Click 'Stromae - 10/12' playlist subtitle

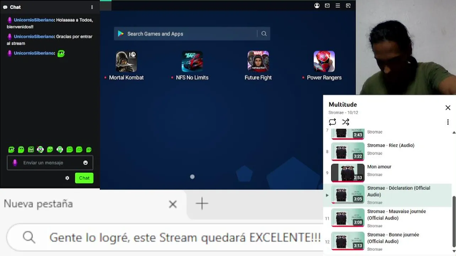tap(343, 112)
